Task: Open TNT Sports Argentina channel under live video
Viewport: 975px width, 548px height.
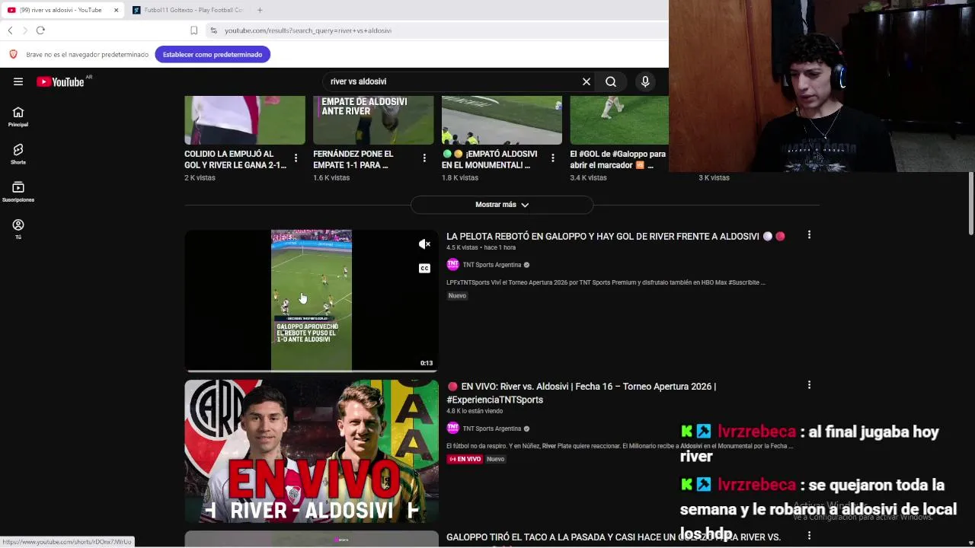Action: pos(492,429)
